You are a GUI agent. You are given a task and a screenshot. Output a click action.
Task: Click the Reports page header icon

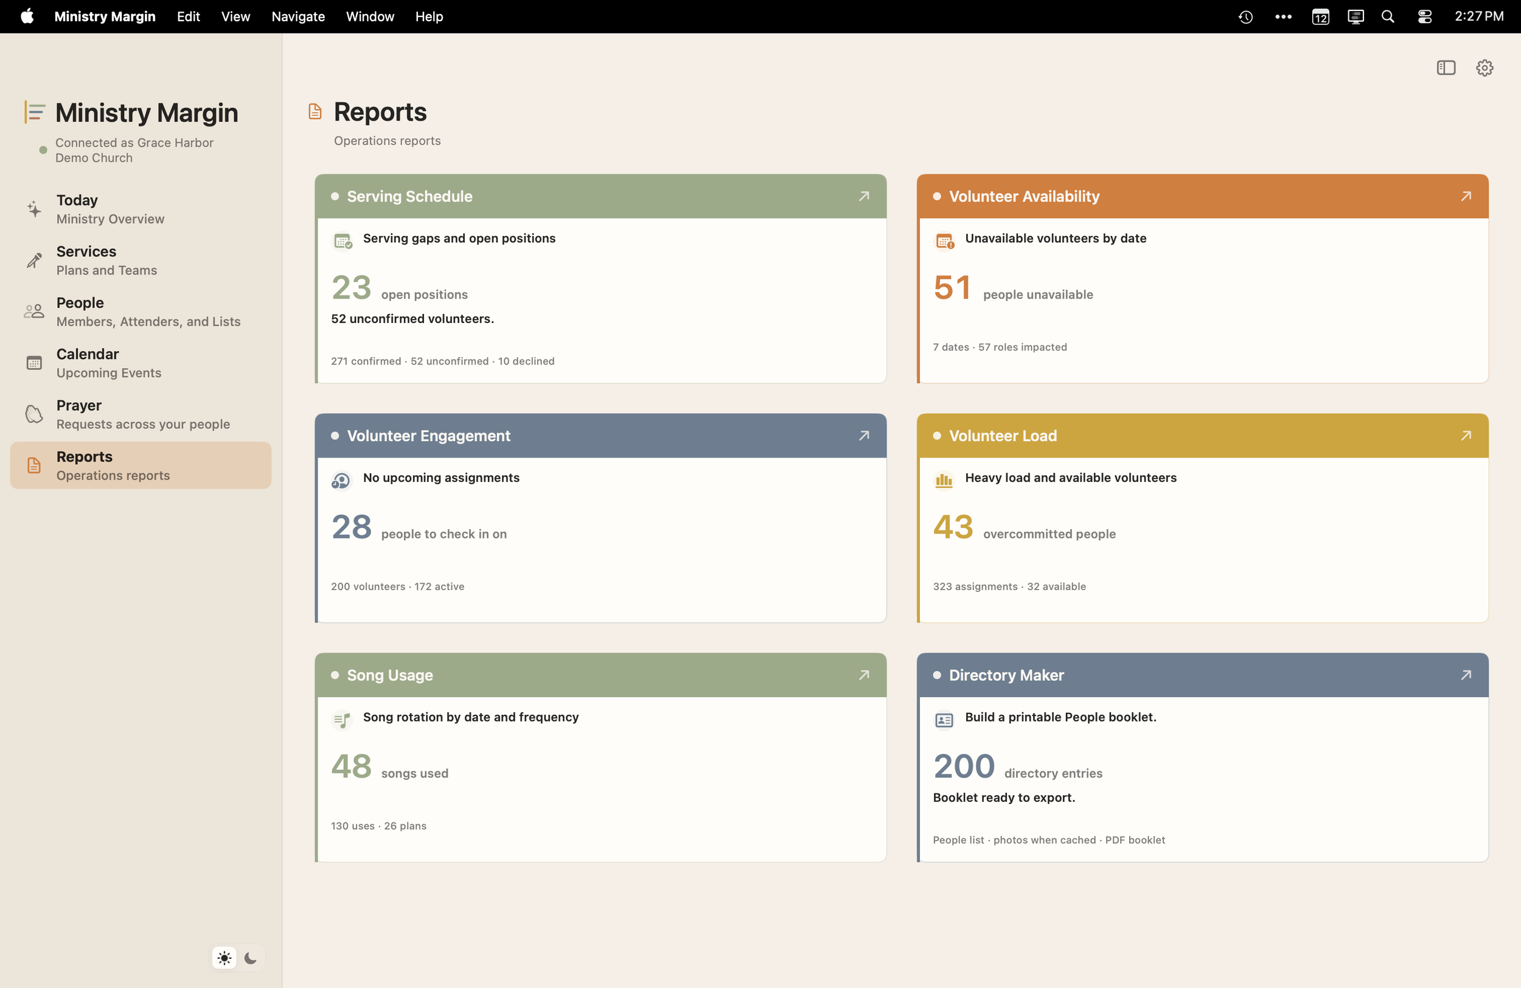pyautogui.click(x=315, y=112)
